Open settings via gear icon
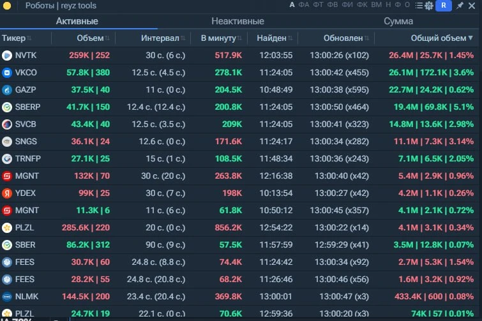 pos(429,6)
